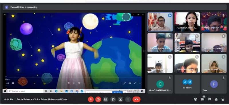The height and width of the screenshot is (105, 229).
Task: Open the 20 others participant tile
Action: tap(187, 84)
